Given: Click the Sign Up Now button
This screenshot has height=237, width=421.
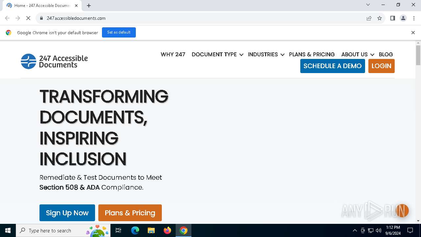Looking at the screenshot, I should [67, 213].
